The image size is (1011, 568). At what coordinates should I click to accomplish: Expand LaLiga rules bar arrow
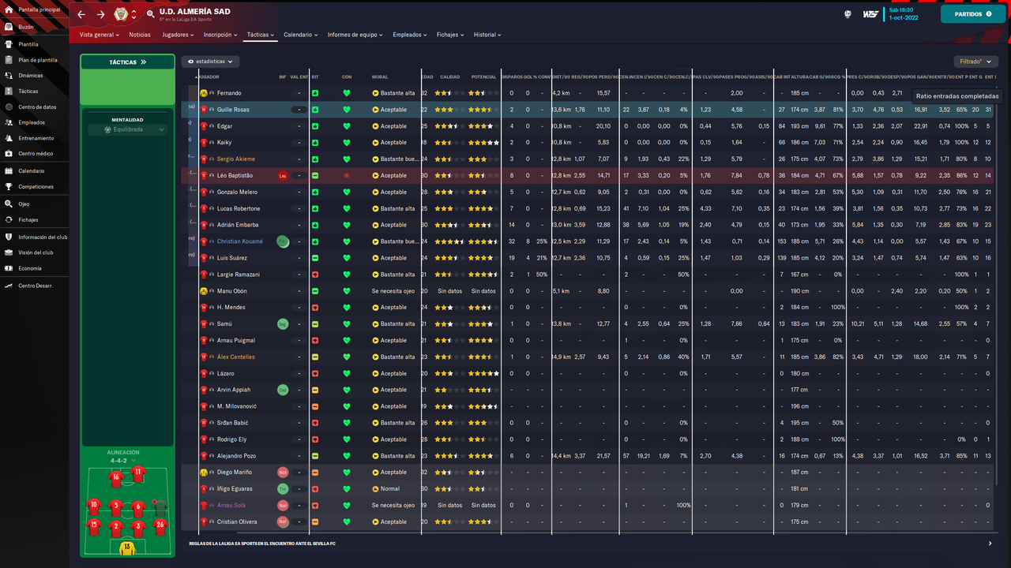[x=990, y=544]
